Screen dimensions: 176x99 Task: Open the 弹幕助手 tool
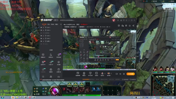point(43,56)
